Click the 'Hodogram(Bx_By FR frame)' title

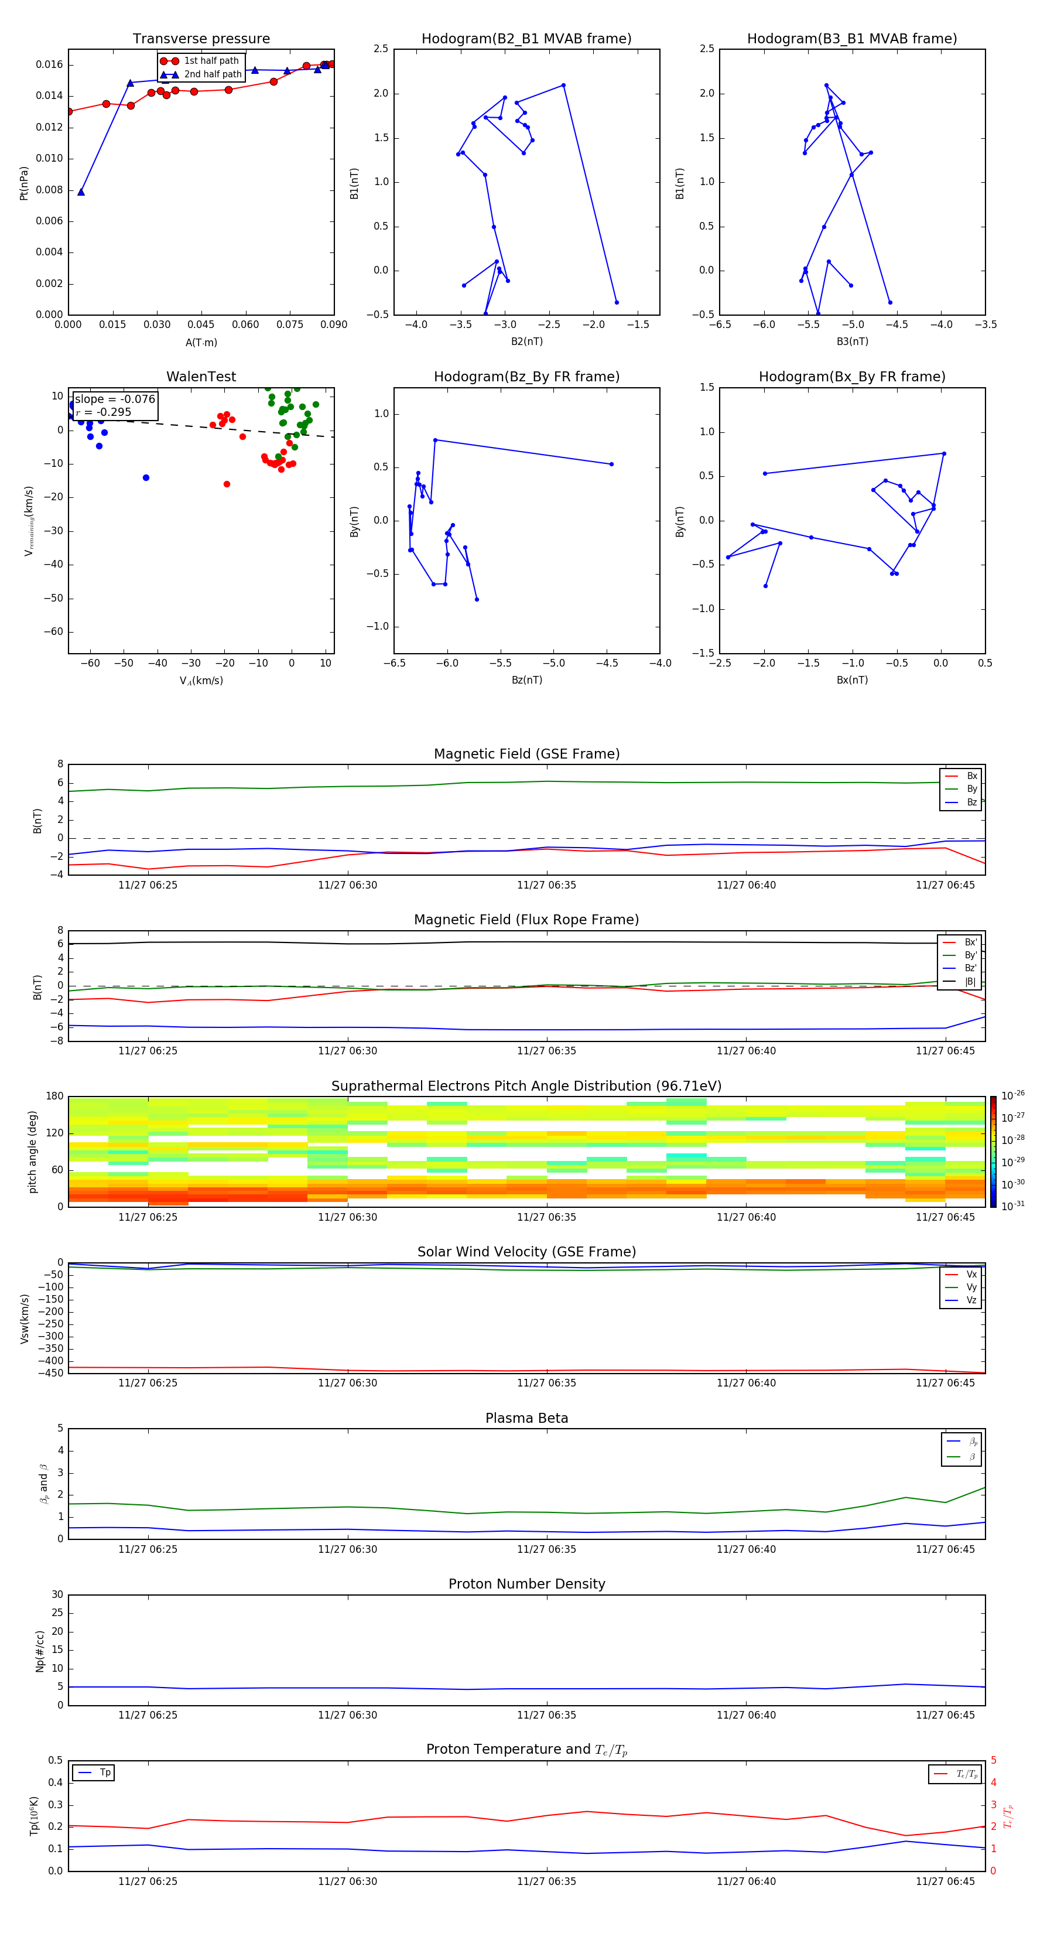852,377
